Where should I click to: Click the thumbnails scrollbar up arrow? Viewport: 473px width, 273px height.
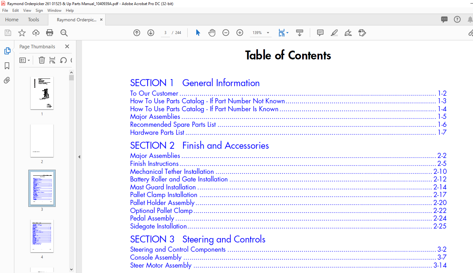click(x=71, y=72)
